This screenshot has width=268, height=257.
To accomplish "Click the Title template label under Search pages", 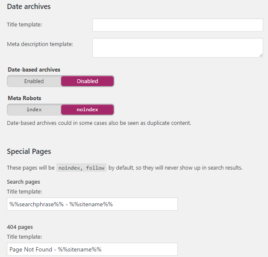I will pos(24,191).
